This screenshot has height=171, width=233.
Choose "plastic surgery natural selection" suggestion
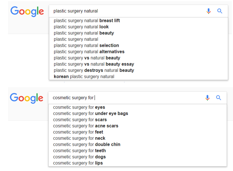pos(139,46)
